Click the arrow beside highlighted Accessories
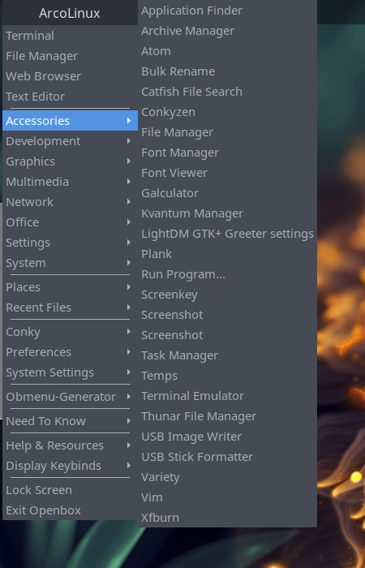 pos(129,121)
